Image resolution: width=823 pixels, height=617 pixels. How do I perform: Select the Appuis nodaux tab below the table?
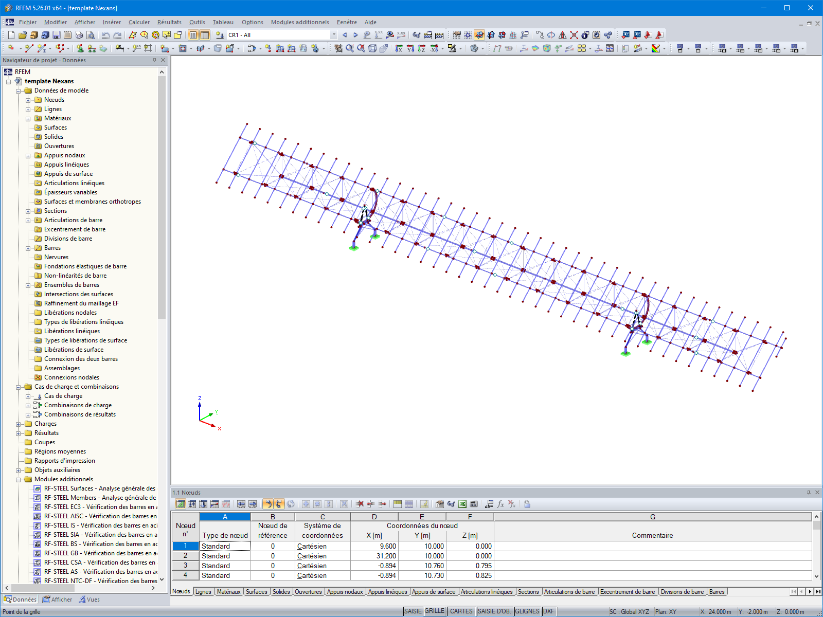[345, 592]
